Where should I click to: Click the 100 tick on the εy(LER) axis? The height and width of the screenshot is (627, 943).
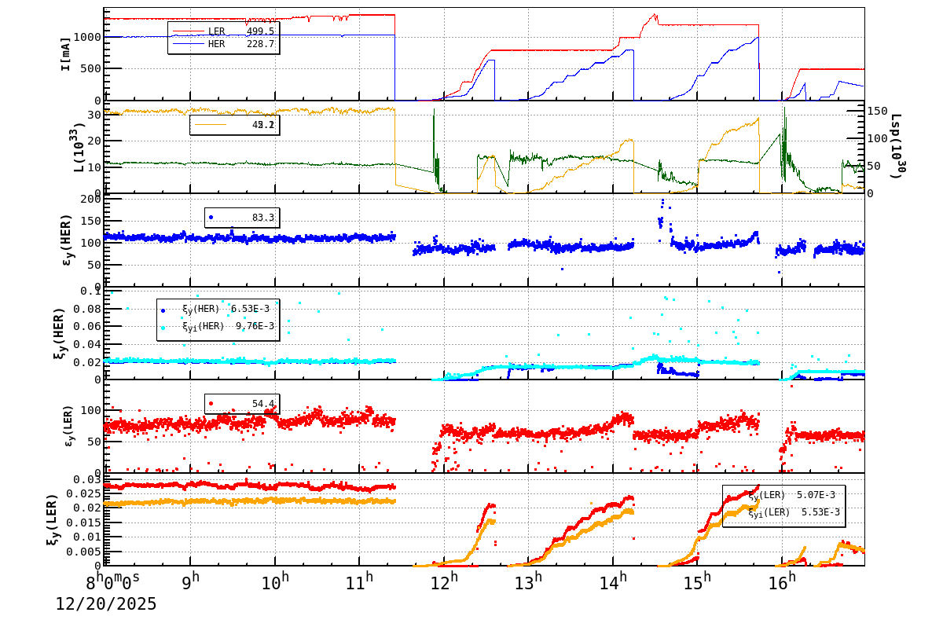point(90,411)
